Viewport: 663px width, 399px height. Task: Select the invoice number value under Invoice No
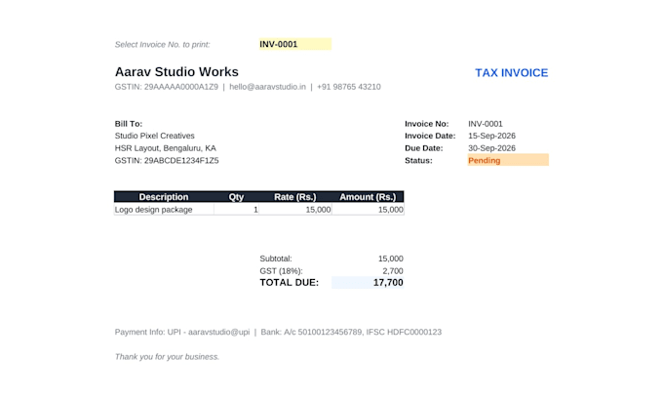486,124
